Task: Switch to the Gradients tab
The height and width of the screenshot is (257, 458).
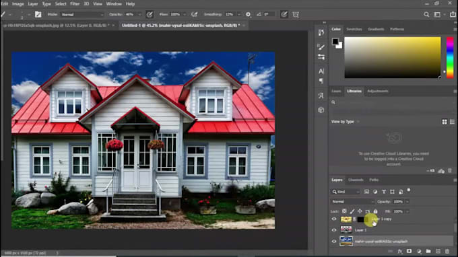Action: pyautogui.click(x=376, y=29)
